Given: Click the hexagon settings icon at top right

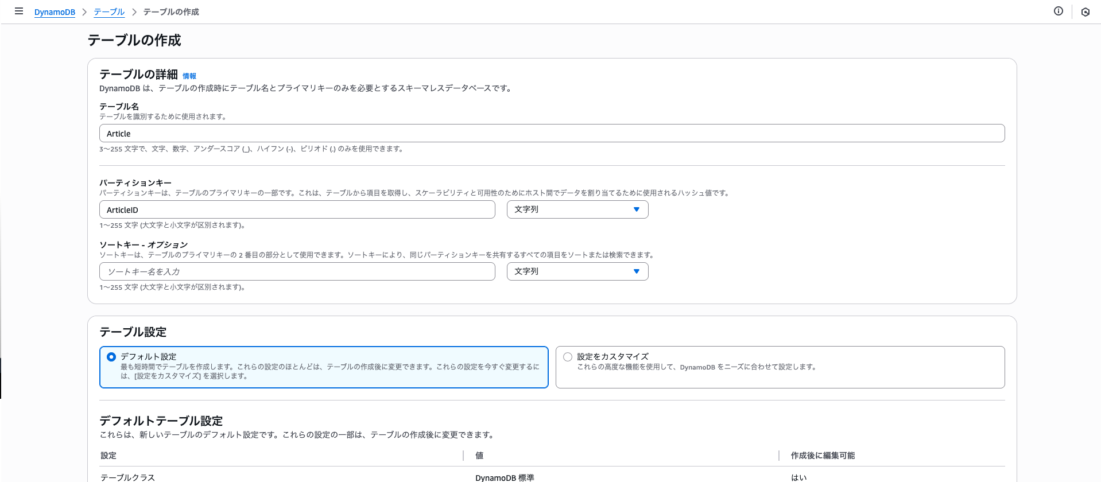Looking at the screenshot, I should click(1085, 11).
